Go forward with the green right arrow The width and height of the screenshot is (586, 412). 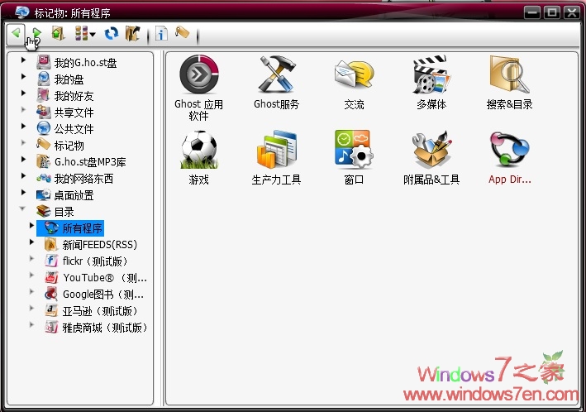[36, 33]
